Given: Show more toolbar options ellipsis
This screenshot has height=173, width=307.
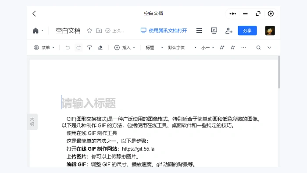Looking at the screenshot, I should 243,47.
